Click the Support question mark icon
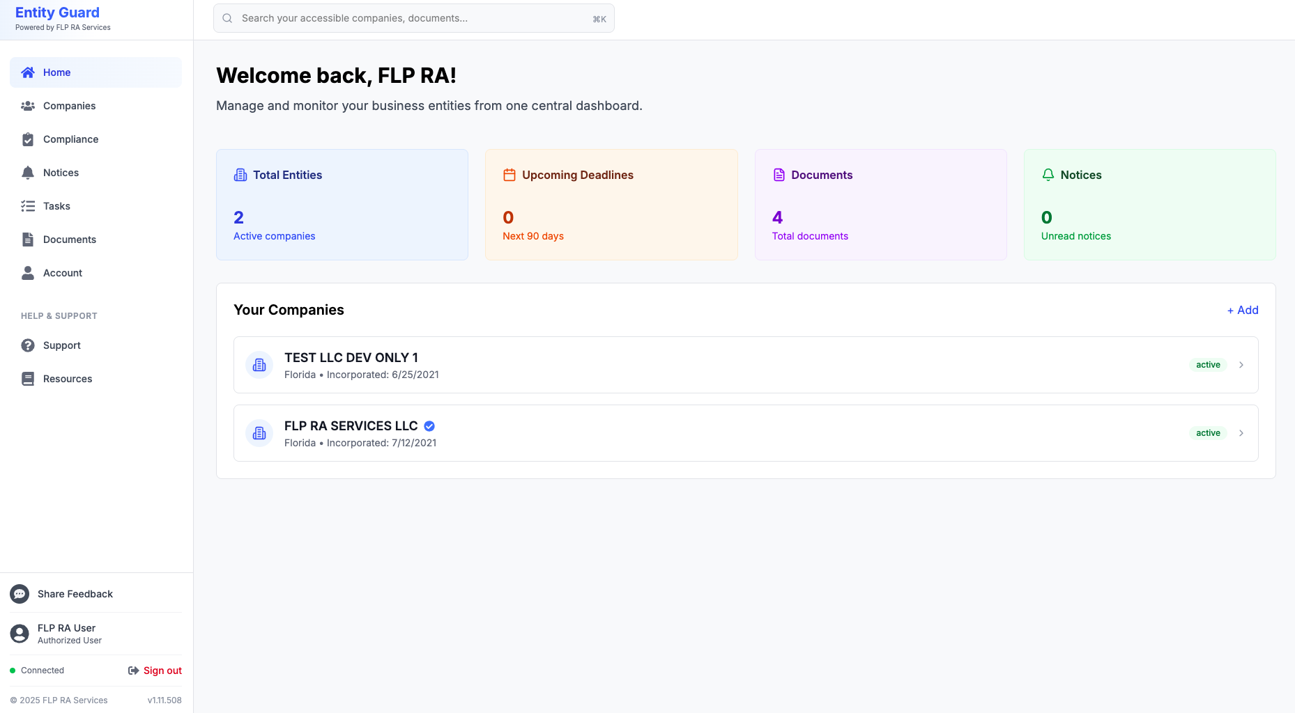This screenshot has height=713, width=1295. tap(28, 345)
